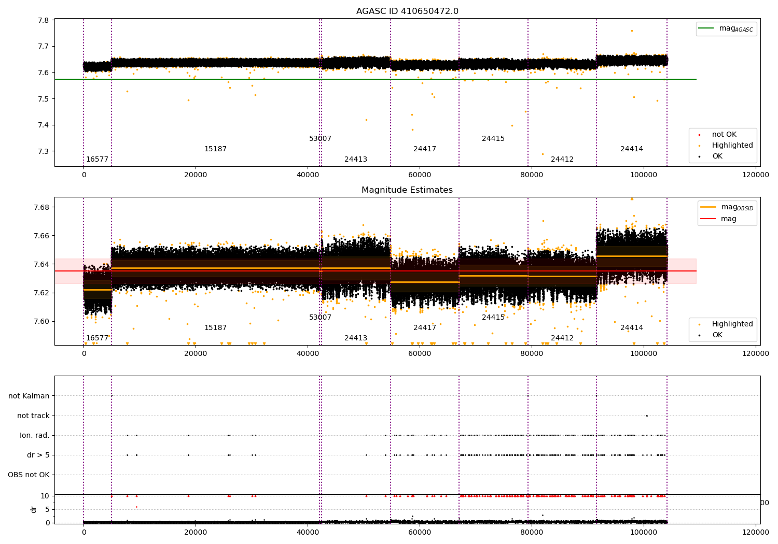Click the "Ion. rad." axis label
The width and height of the screenshot is (778, 544).
click(35, 436)
